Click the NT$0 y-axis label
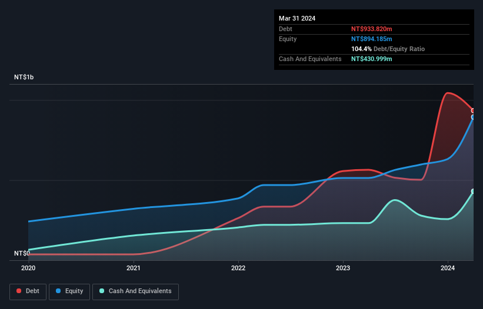483x309 pixels. pyautogui.click(x=22, y=253)
